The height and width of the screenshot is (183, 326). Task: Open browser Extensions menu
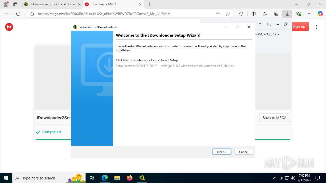coord(241,14)
